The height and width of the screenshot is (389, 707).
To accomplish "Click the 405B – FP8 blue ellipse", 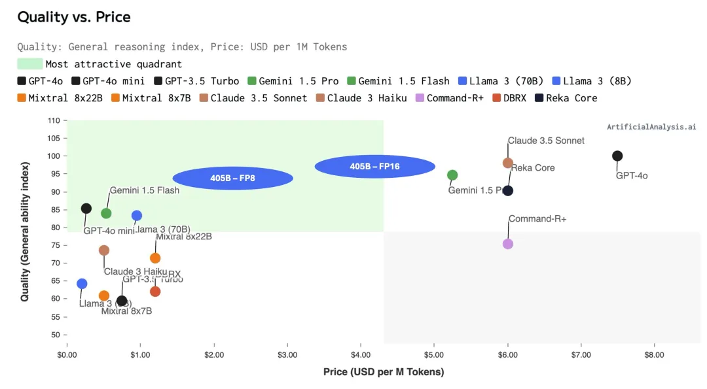I will click(232, 178).
